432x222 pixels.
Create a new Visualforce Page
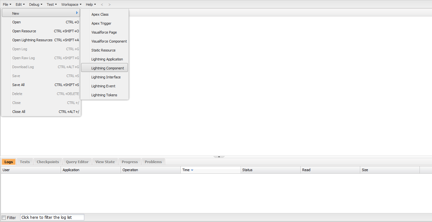click(104, 32)
